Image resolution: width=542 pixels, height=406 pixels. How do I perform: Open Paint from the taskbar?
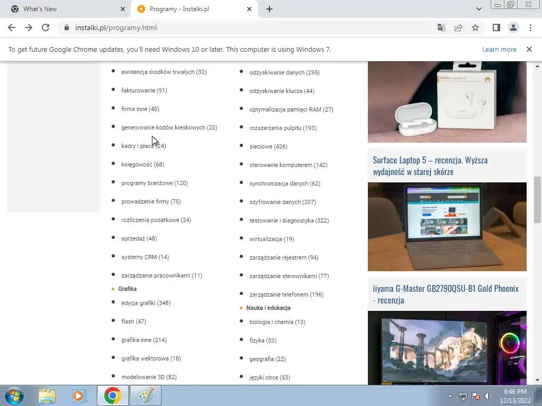pos(146,395)
